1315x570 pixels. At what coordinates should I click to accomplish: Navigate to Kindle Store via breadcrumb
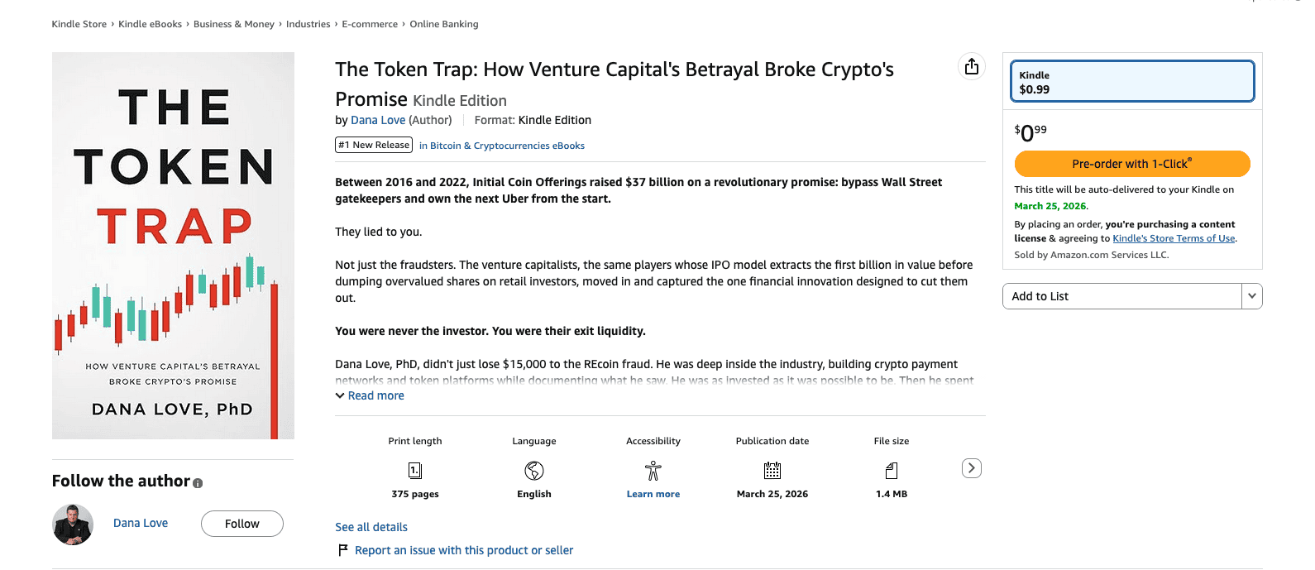click(x=79, y=24)
